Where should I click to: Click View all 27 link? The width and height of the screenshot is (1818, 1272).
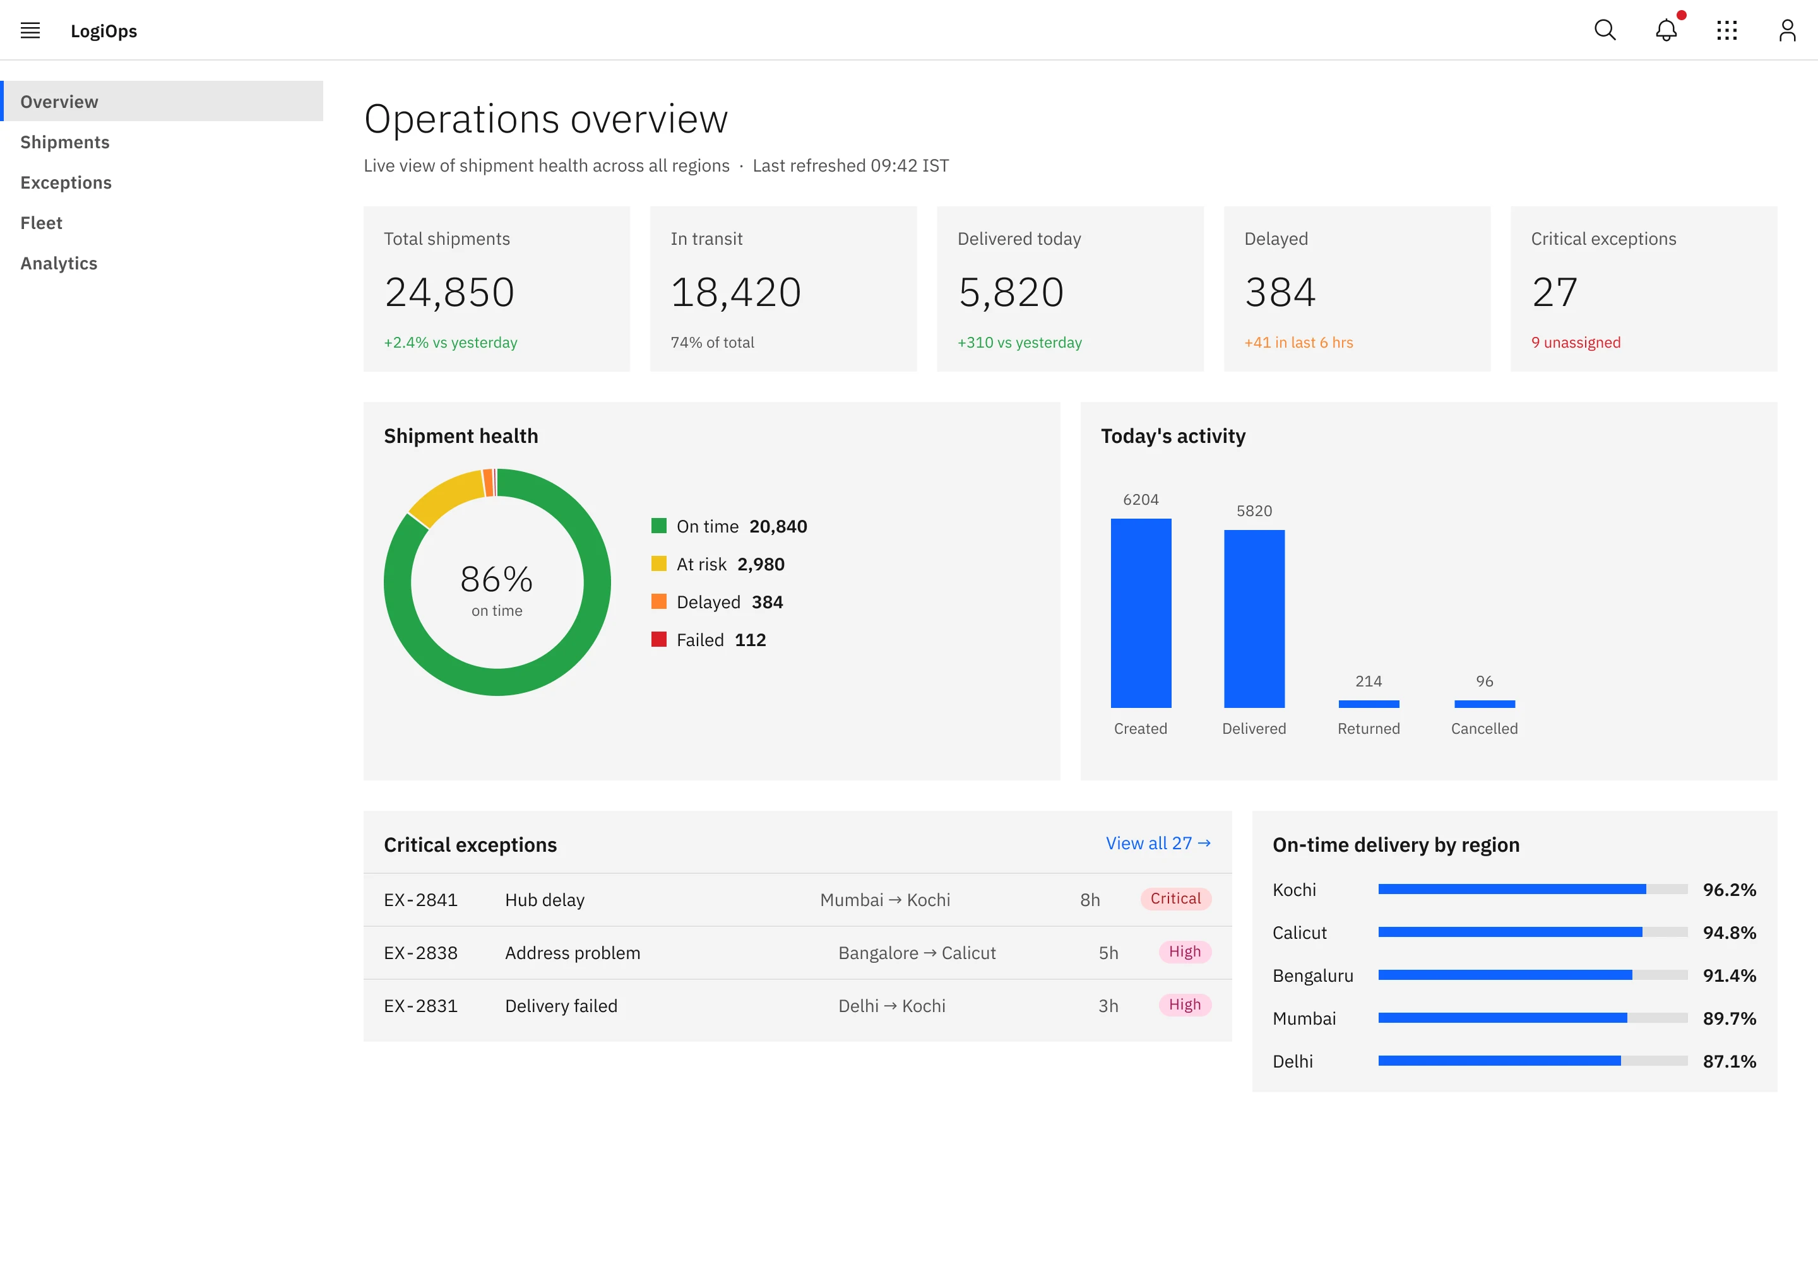1158,843
